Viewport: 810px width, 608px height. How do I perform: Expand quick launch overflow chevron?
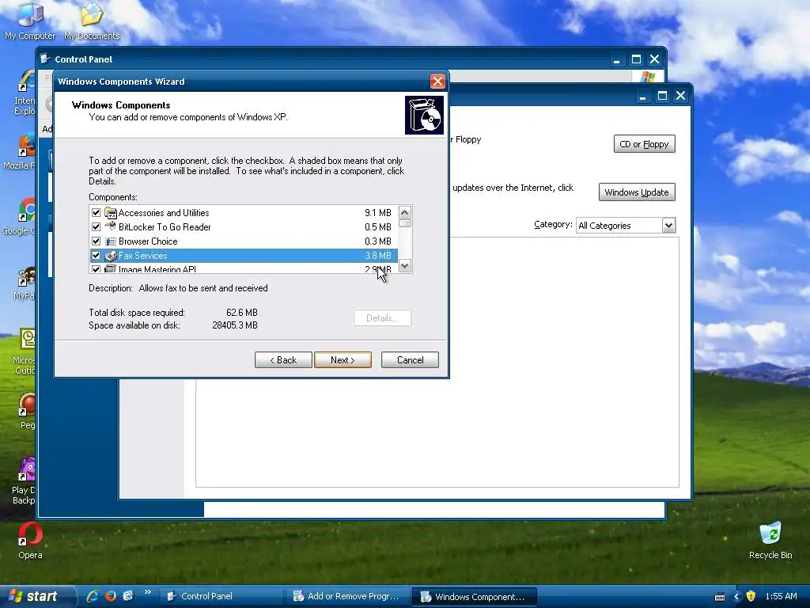point(148,592)
